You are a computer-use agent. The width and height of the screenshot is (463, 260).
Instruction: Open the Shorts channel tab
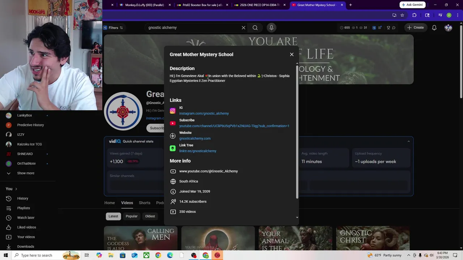coord(144,203)
